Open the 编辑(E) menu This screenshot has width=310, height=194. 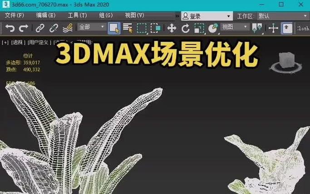pyautogui.click(x=46, y=15)
